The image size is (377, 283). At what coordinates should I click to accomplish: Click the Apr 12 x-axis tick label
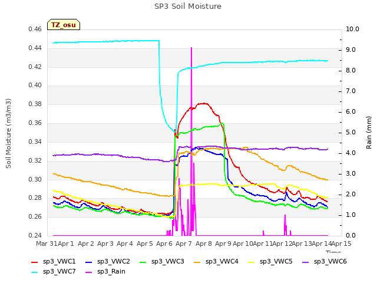pyautogui.click(x=282, y=243)
